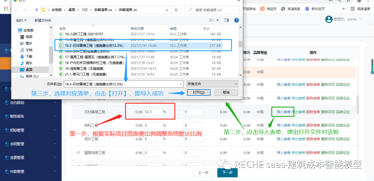Open the 所有文件 file type dropdown

click(212, 84)
